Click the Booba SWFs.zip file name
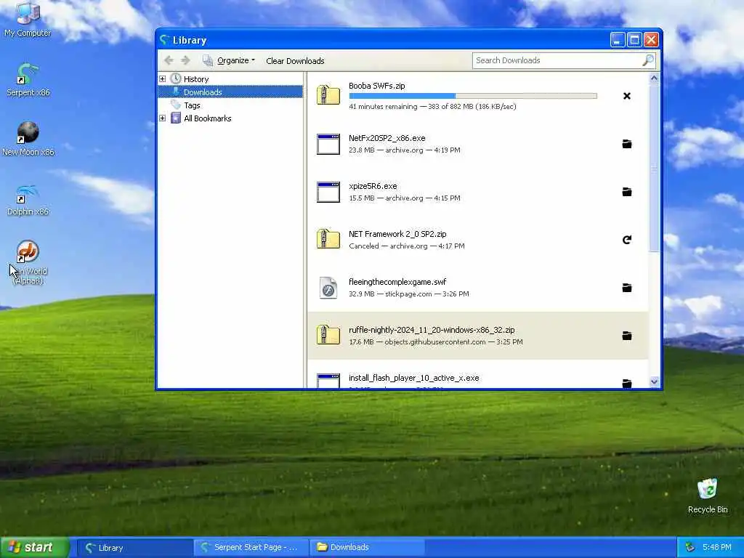 (x=377, y=86)
